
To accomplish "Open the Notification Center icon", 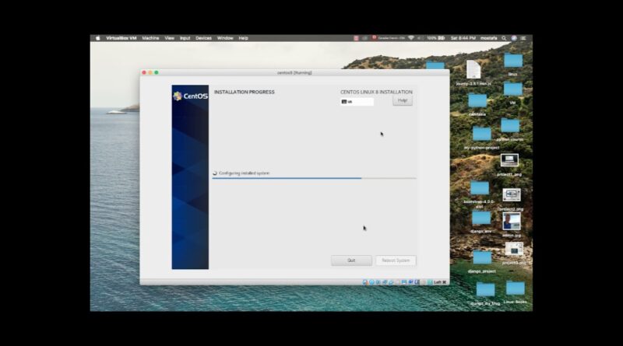I will [x=523, y=38].
